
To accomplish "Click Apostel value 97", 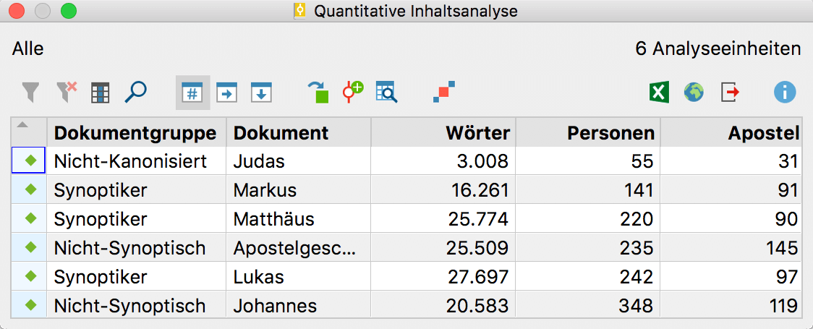I will tap(786, 277).
